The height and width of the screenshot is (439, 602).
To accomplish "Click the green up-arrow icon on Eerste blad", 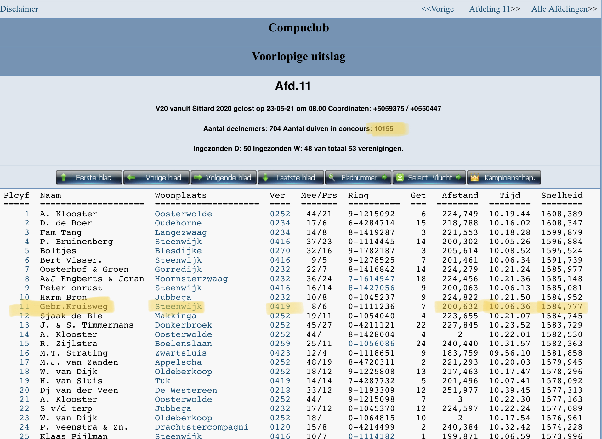I will [64, 177].
